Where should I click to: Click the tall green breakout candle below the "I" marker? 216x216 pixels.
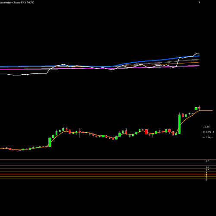(179, 124)
